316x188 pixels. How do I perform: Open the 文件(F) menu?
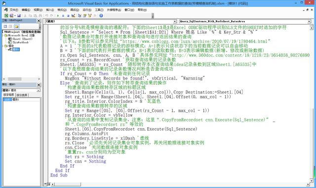[14, 10]
